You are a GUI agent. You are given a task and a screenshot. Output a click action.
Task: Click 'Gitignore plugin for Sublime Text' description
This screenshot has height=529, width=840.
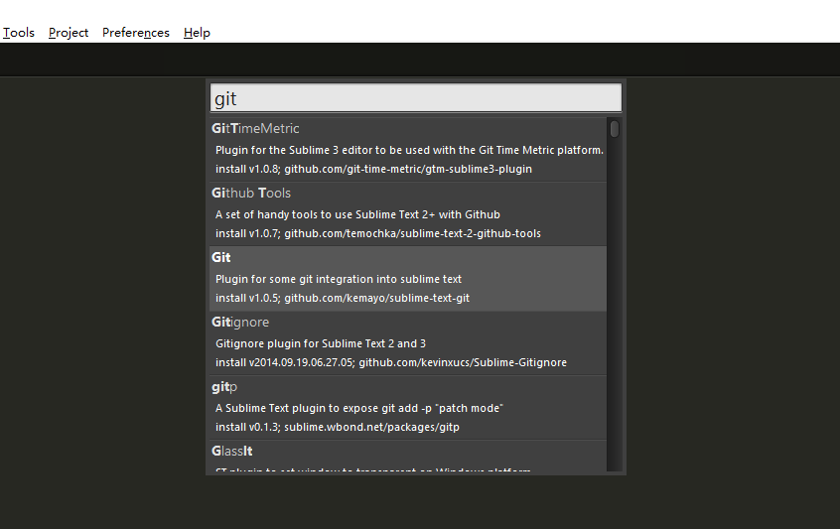click(321, 343)
